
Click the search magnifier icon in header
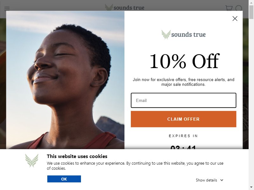tap(239, 9)
